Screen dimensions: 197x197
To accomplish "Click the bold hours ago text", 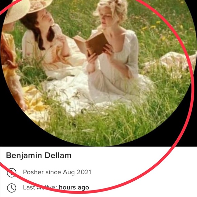I will coord(74,187).
